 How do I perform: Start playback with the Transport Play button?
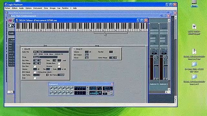[60, 88]
